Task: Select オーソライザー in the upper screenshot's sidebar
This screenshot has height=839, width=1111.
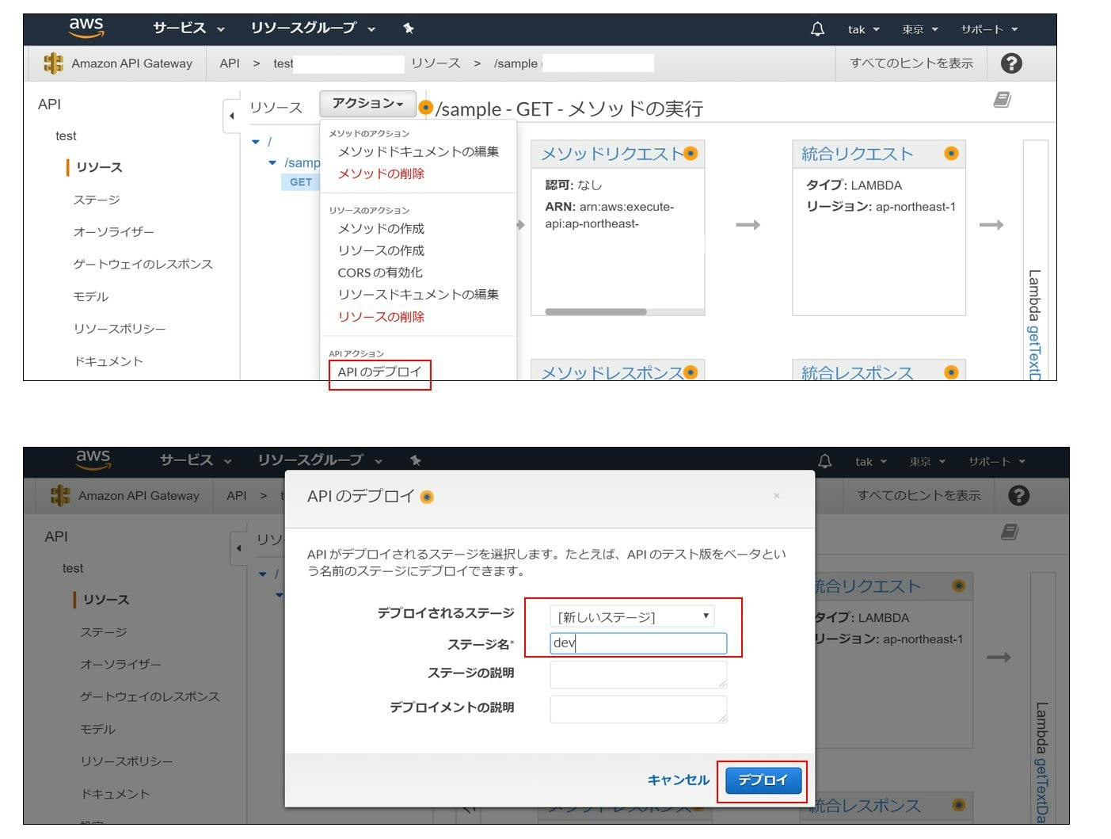Action: point(113,232)
